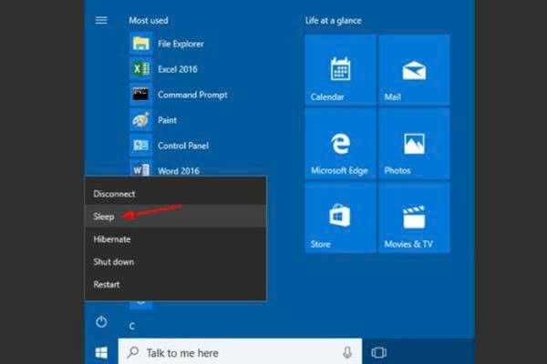The width and height of the screenshot is (547, 364).
Task: Click the 'Paint' label text
Action: [x=167, y=120]
